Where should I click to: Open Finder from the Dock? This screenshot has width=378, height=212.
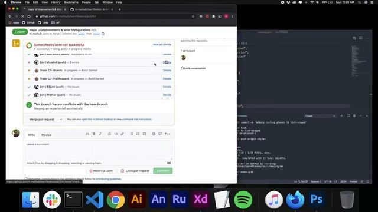coord(31,200)
